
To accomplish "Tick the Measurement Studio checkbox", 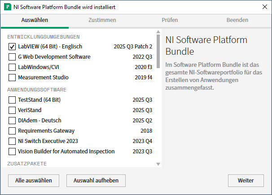I will pos(12,78).
